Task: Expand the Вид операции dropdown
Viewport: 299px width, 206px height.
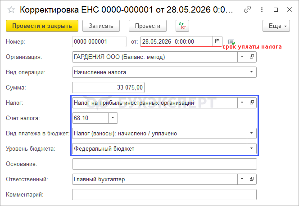Action: [252, 72]
